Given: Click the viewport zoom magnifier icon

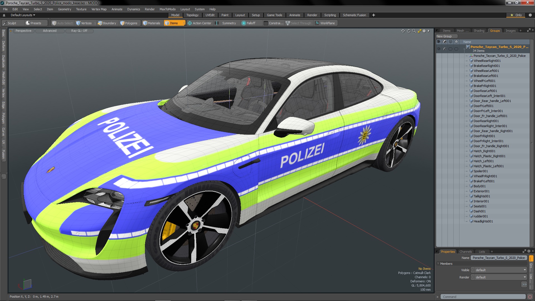Looking at the screenshot, I should pyautogui.click(x=414, y=31).
